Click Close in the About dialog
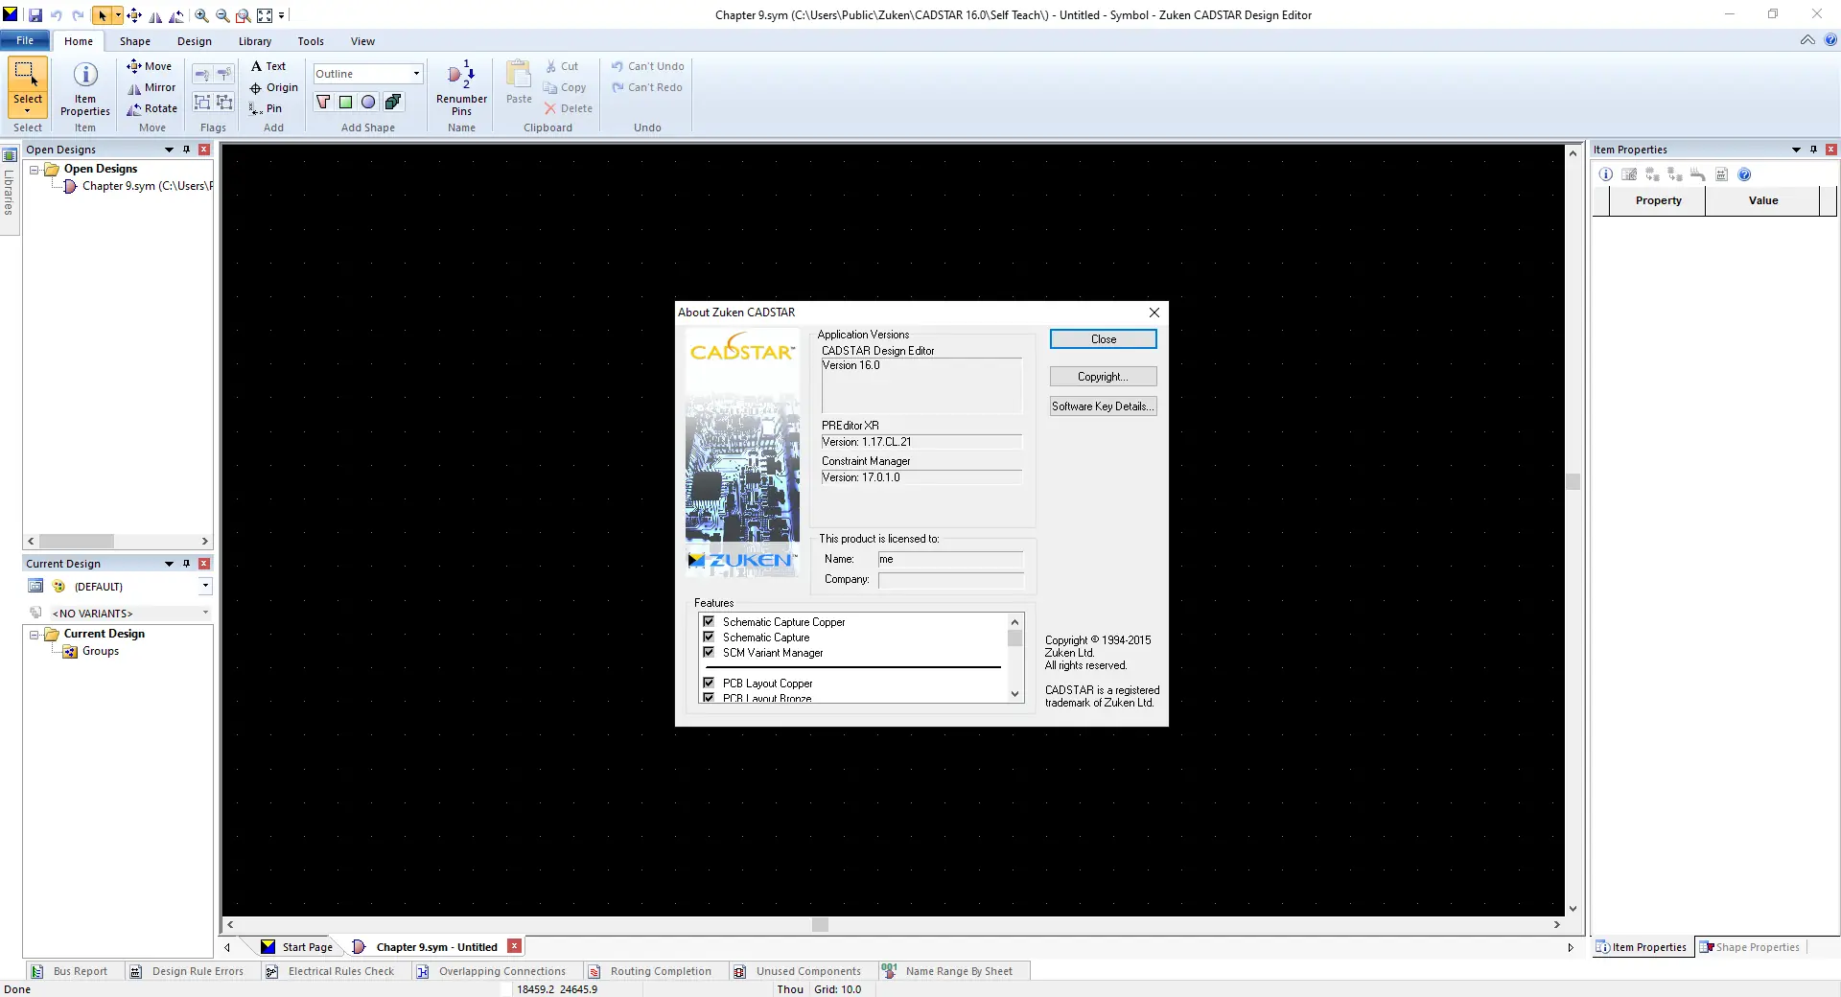Viewport: 1841px width, 997px height. coord(1104,339)
